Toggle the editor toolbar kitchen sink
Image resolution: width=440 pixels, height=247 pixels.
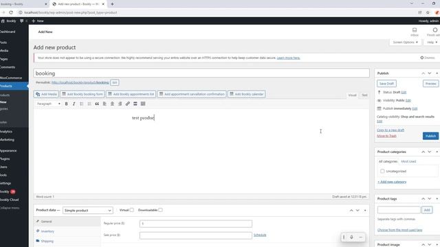(143, 104)
